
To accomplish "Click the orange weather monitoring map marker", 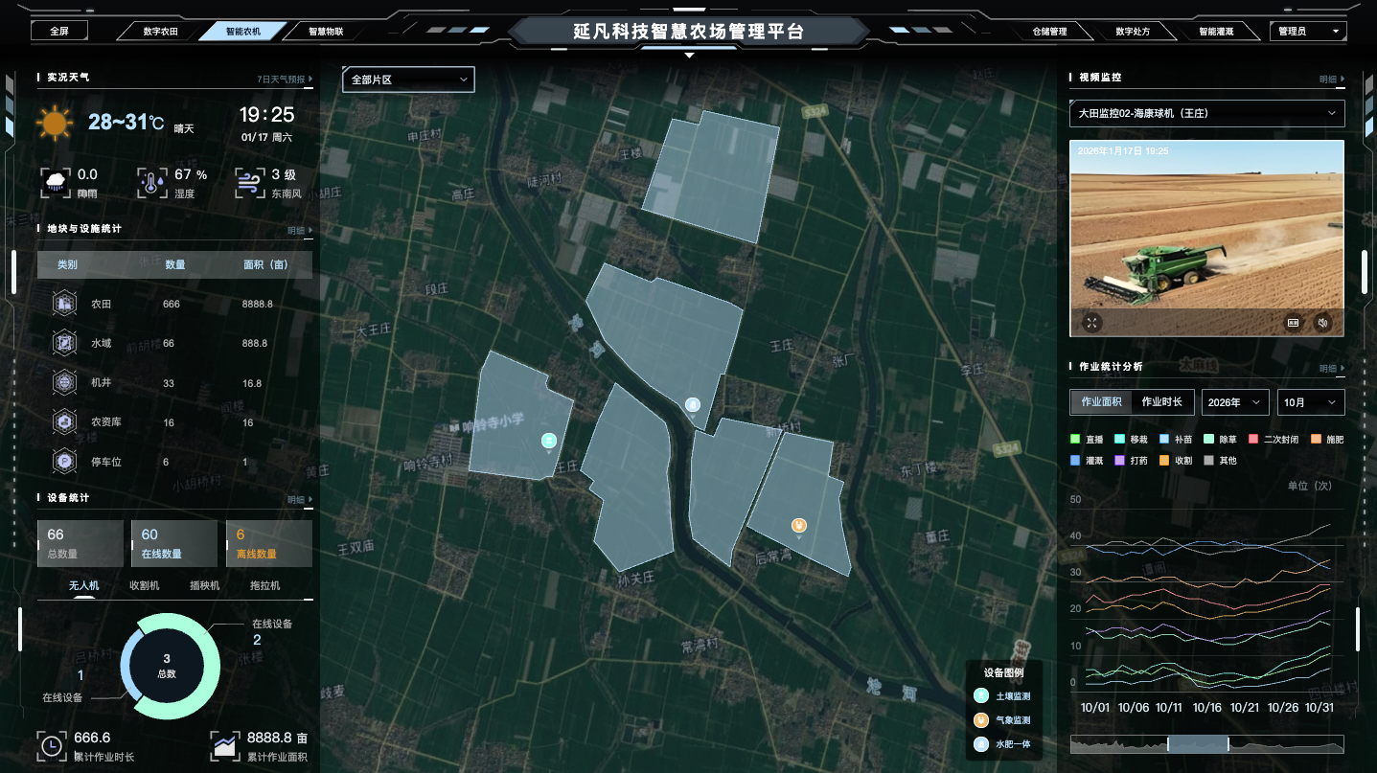I will (x=798, y=525).
